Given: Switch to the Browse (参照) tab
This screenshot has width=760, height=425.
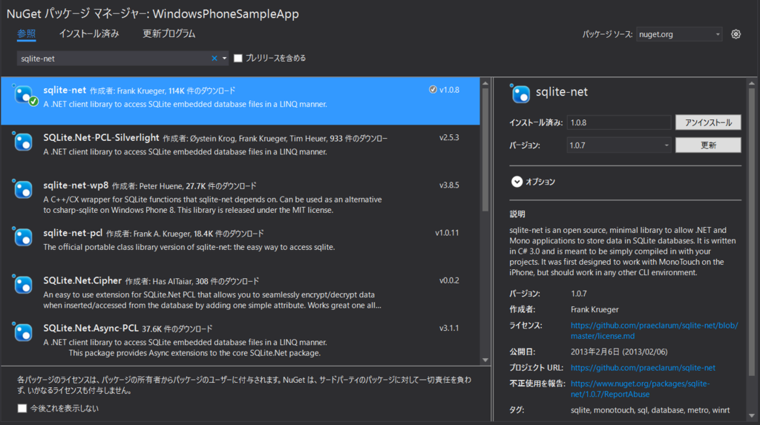Looking at the screenshot, I should [x=26, y=33].
